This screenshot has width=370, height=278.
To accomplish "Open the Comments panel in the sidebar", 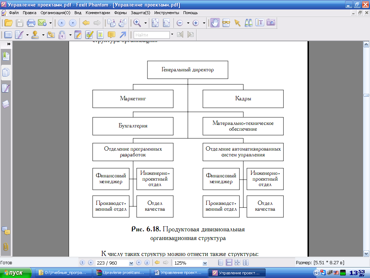I will 6,231.
